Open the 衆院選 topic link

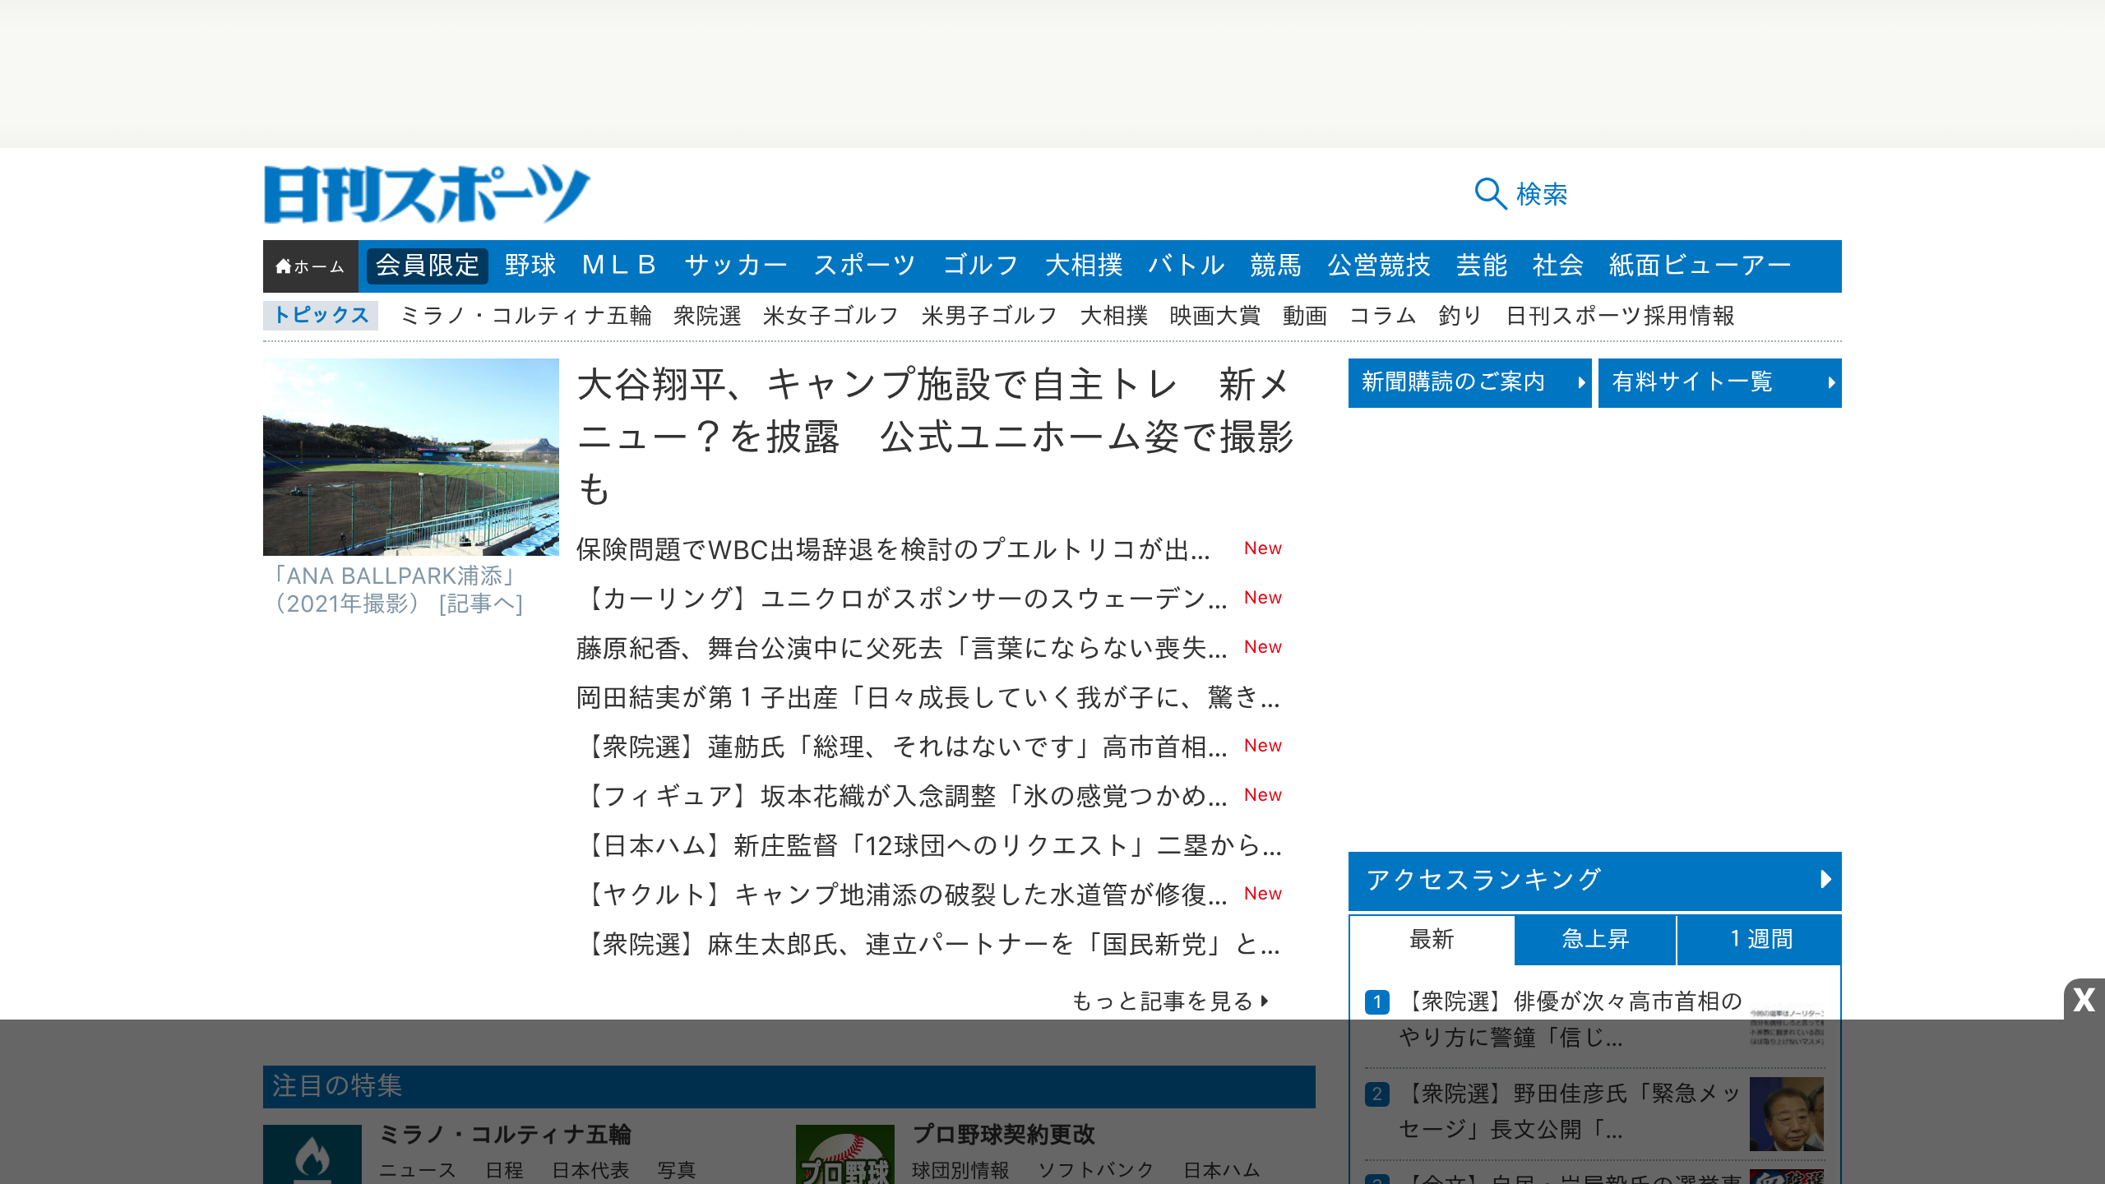pos(706,316)
